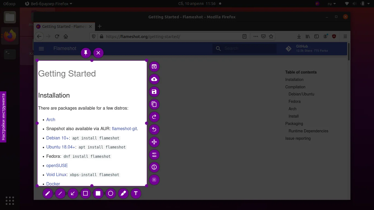The width and height of the screenshot is (374, 210).
Task: Select the Circle tool
Action: coord(111,194)
